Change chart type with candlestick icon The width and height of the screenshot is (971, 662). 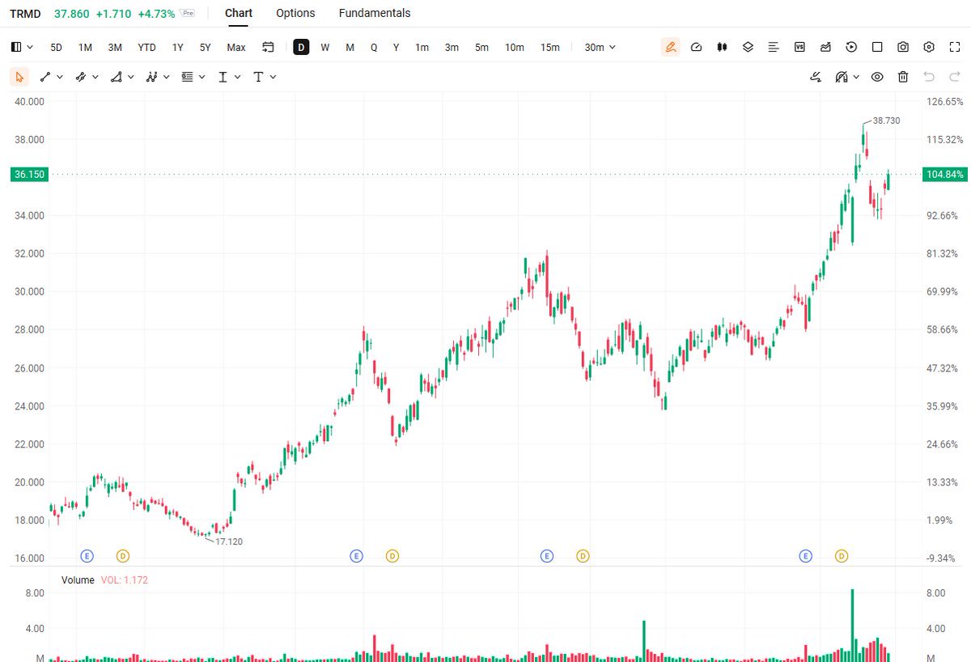click(x=722, y=47)
